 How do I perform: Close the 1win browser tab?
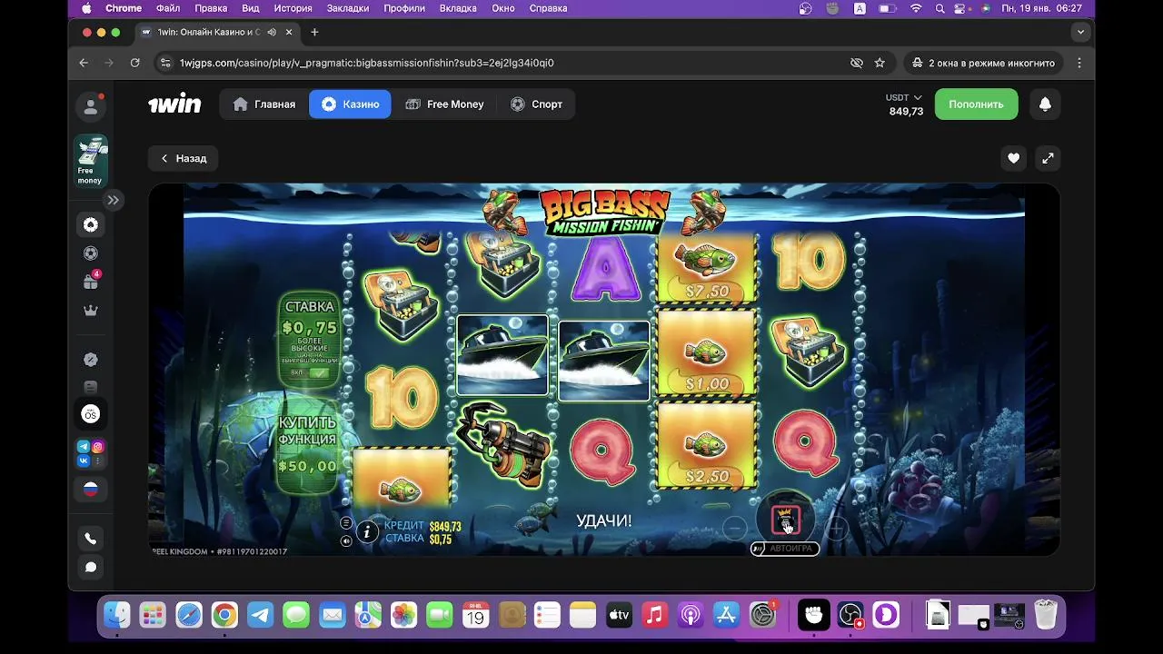[289, 32]
